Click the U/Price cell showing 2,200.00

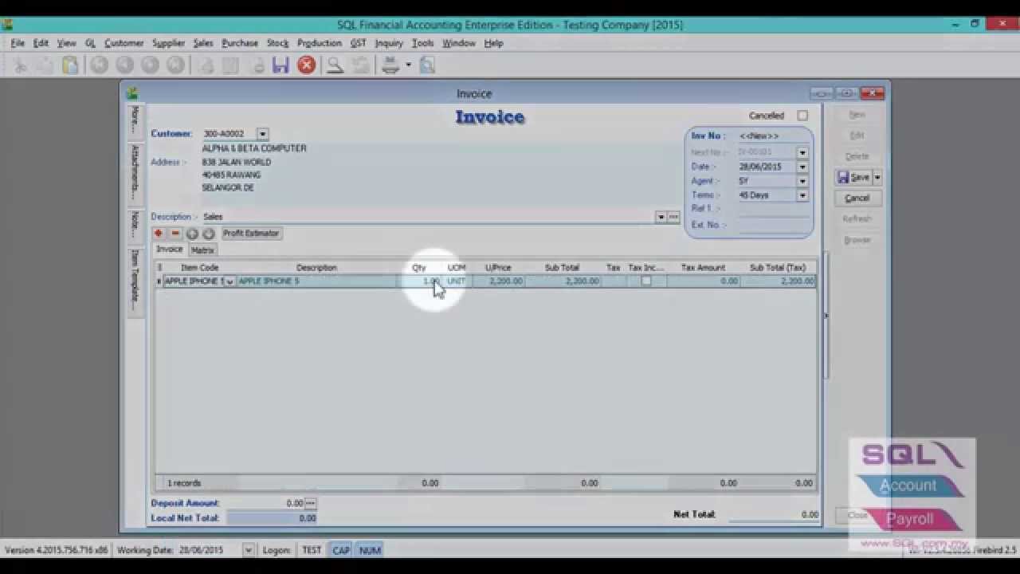point(499,281)
